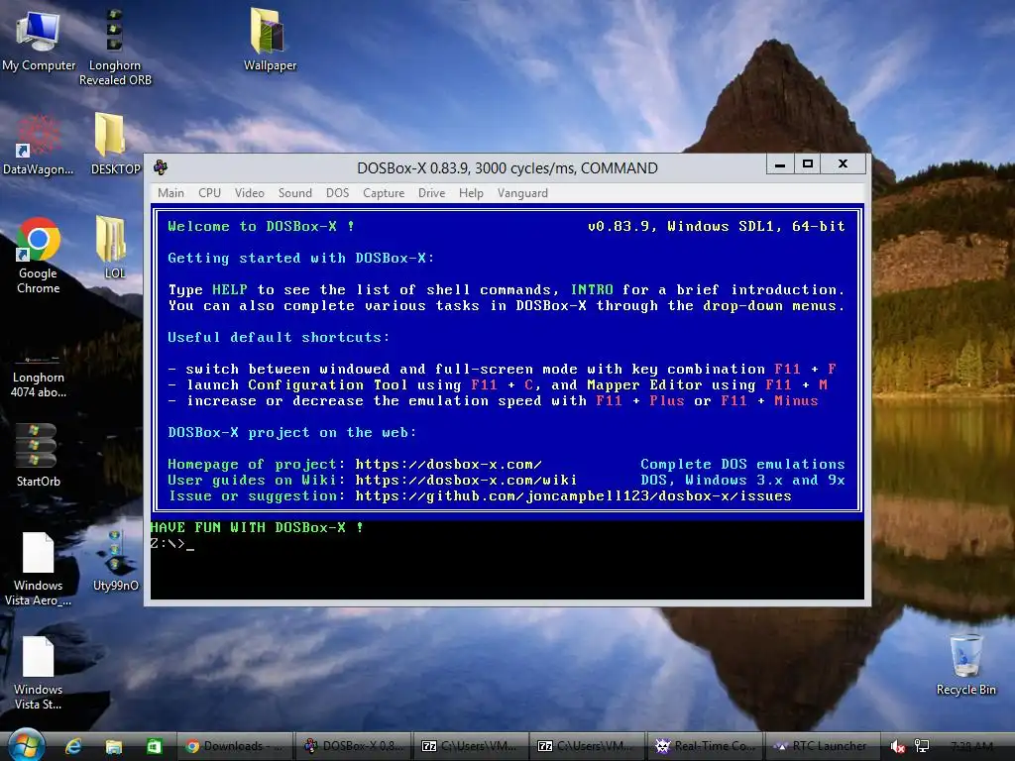
Task: Click the taskbar clock
Action: [x=971, y=747]
